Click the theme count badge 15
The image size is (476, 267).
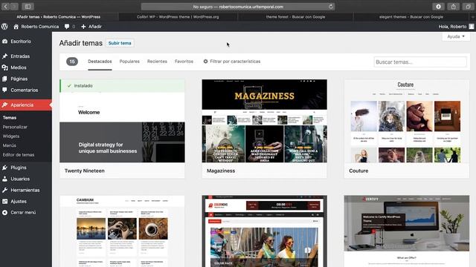point(72,62)
